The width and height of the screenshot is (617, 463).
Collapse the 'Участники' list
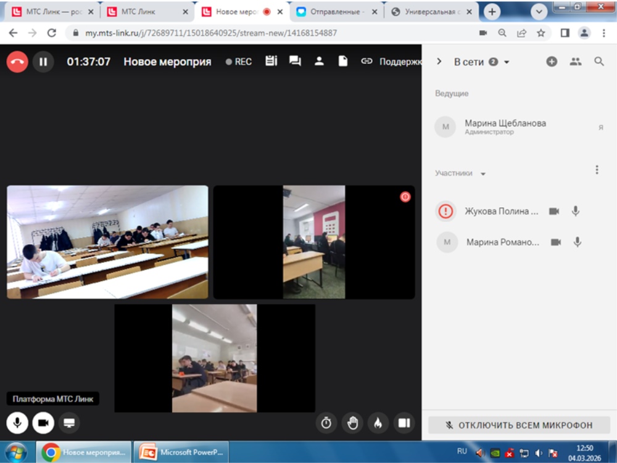[483, 174]
